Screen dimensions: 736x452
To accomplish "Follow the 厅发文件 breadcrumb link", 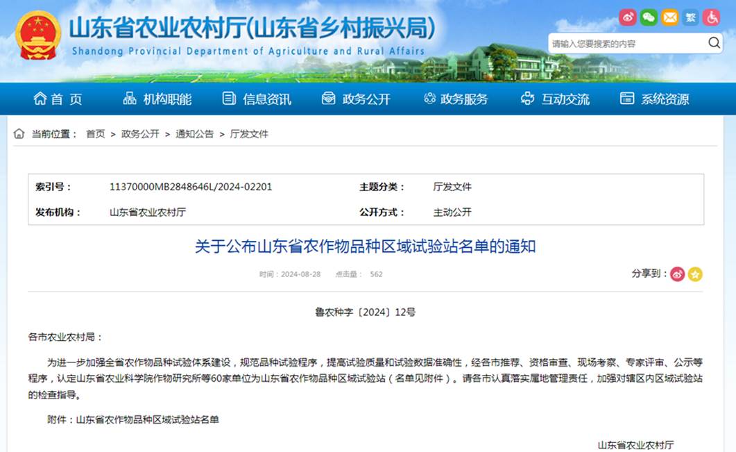I will 248,134.
